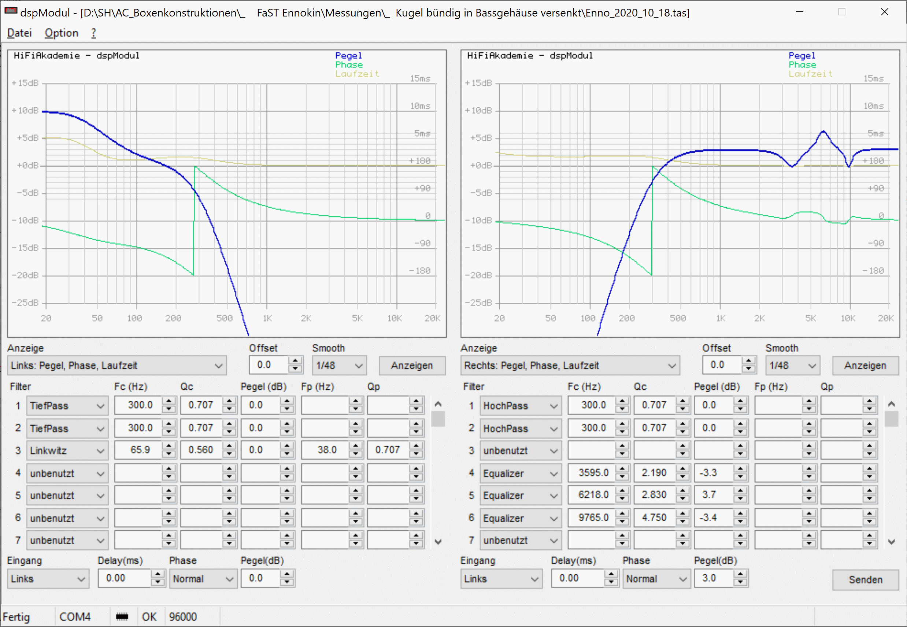Decrease left filter 3 Linkwitz Qc with down arrow
The height and width of the screenshot is (627, 907).
(x=229, y=454)
